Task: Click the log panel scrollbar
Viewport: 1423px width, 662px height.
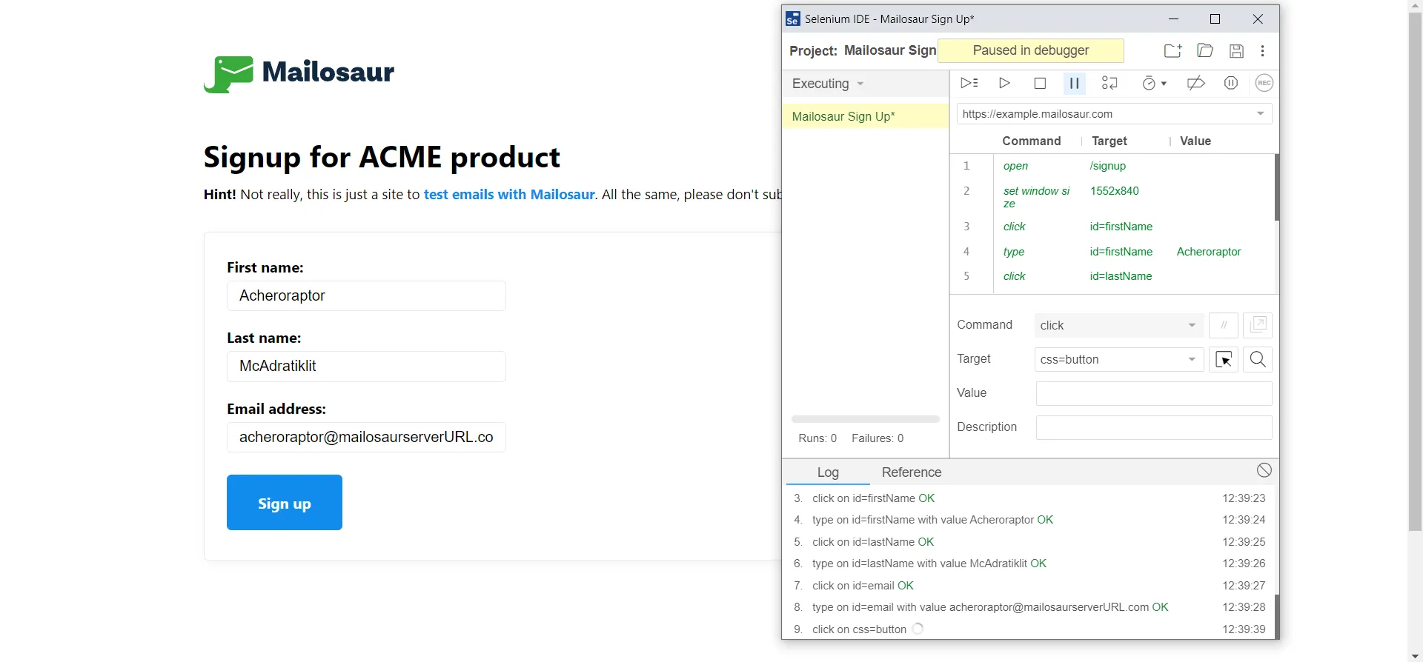Action: point(1277,616)
